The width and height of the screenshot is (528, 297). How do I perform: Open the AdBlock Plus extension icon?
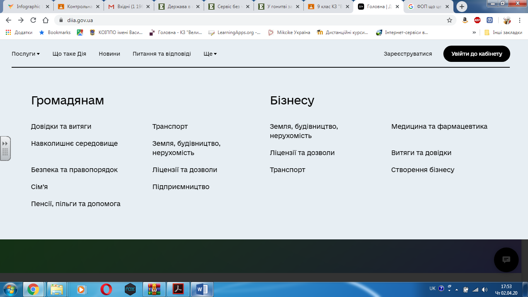[477, 20]
